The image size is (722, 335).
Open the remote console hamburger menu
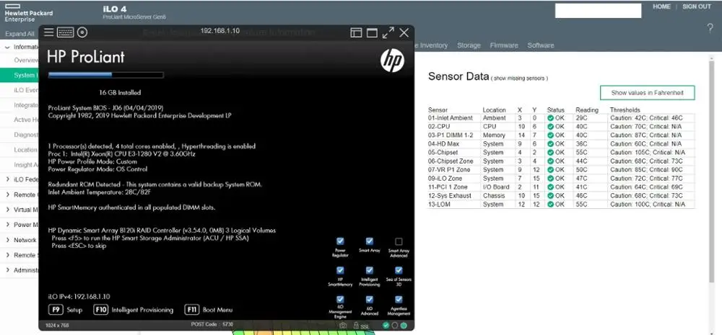pyautogui.click(x=49, y=32)
